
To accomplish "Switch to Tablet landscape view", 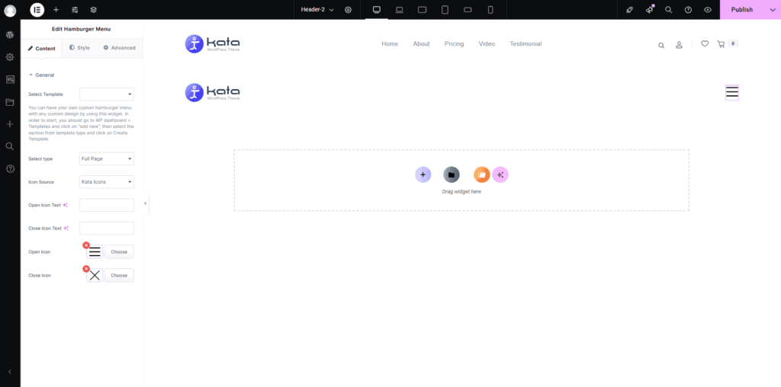I will 423,9.
